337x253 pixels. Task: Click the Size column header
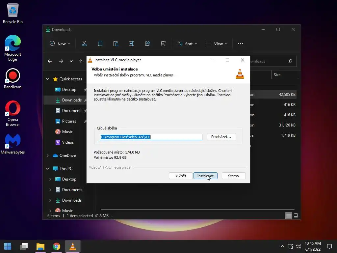tap(285, 75)
